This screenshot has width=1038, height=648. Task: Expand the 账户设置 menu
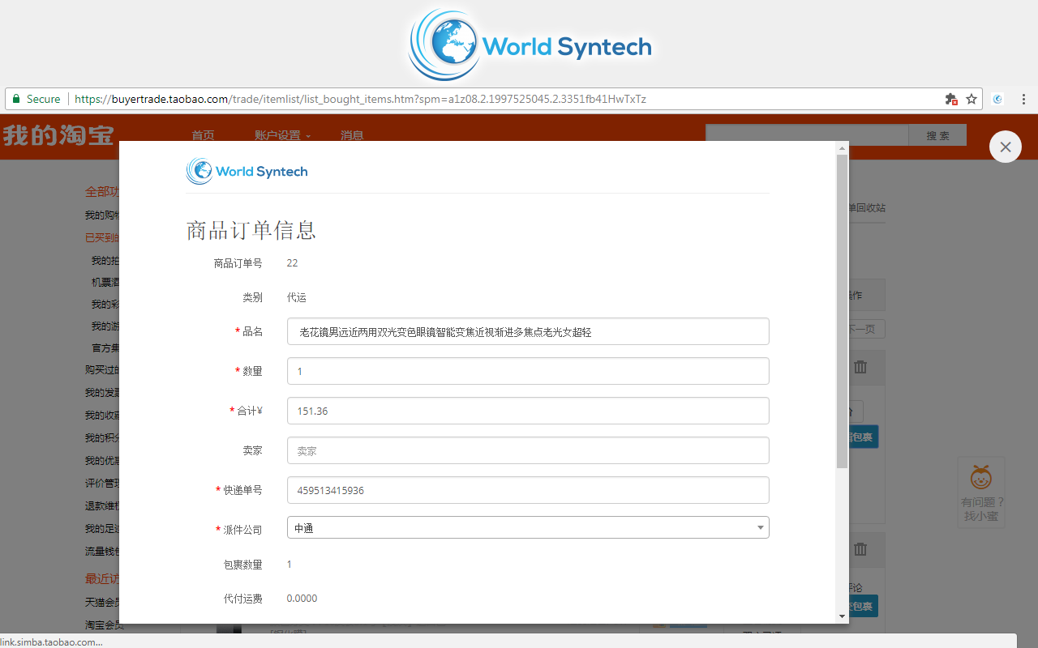[x=282, y=135]
